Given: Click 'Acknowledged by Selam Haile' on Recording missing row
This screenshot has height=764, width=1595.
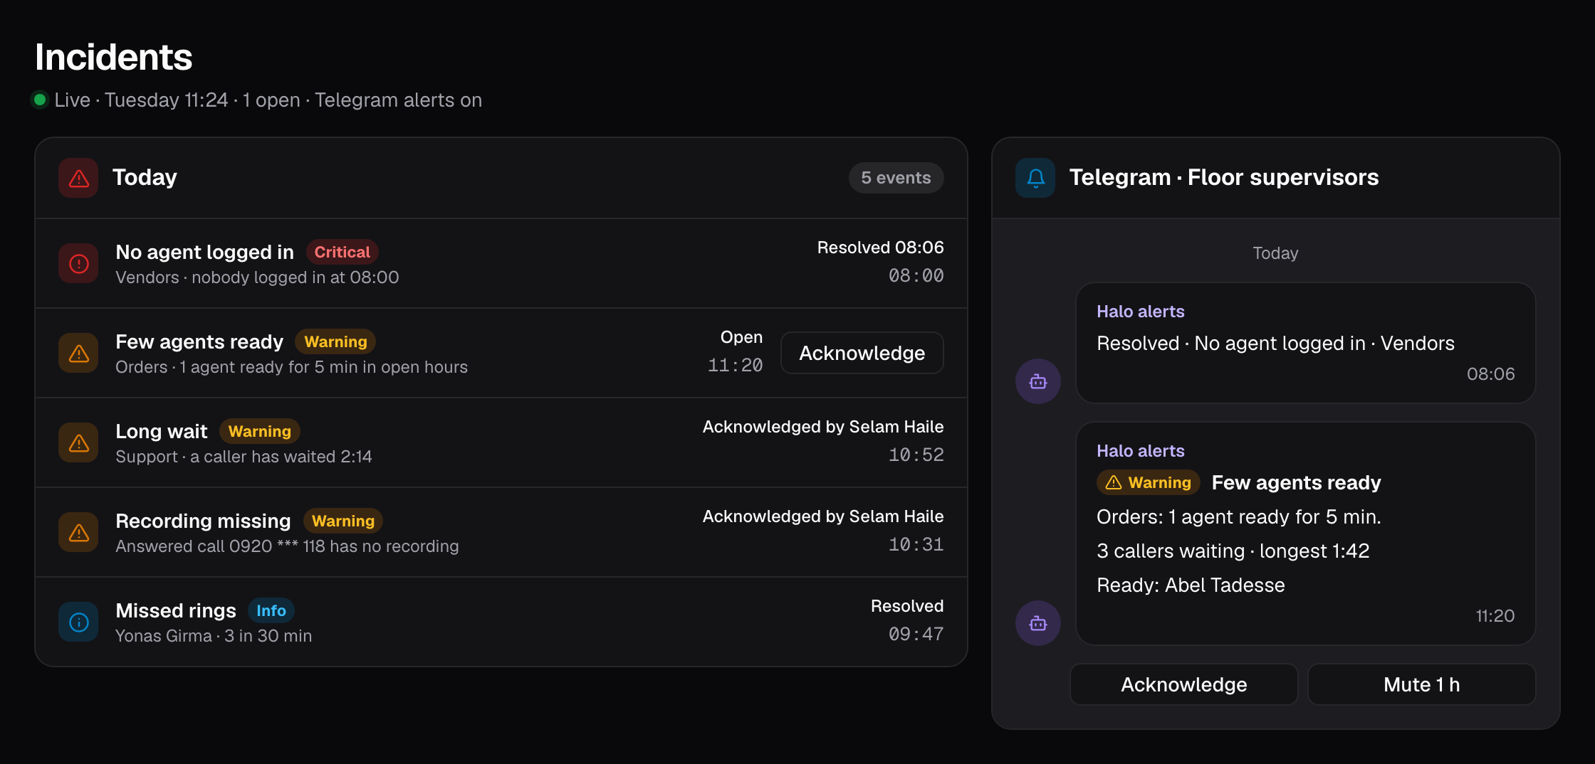Looking at the screenshot, I should (823, 516).
